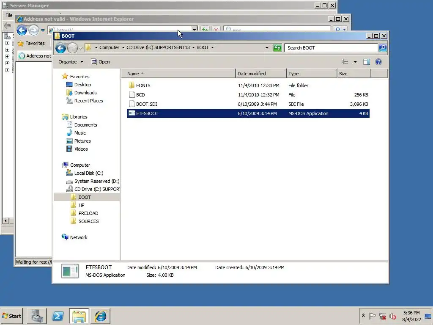Expand first tree node in Server Manager
The image size is (433, 325).
8,43
